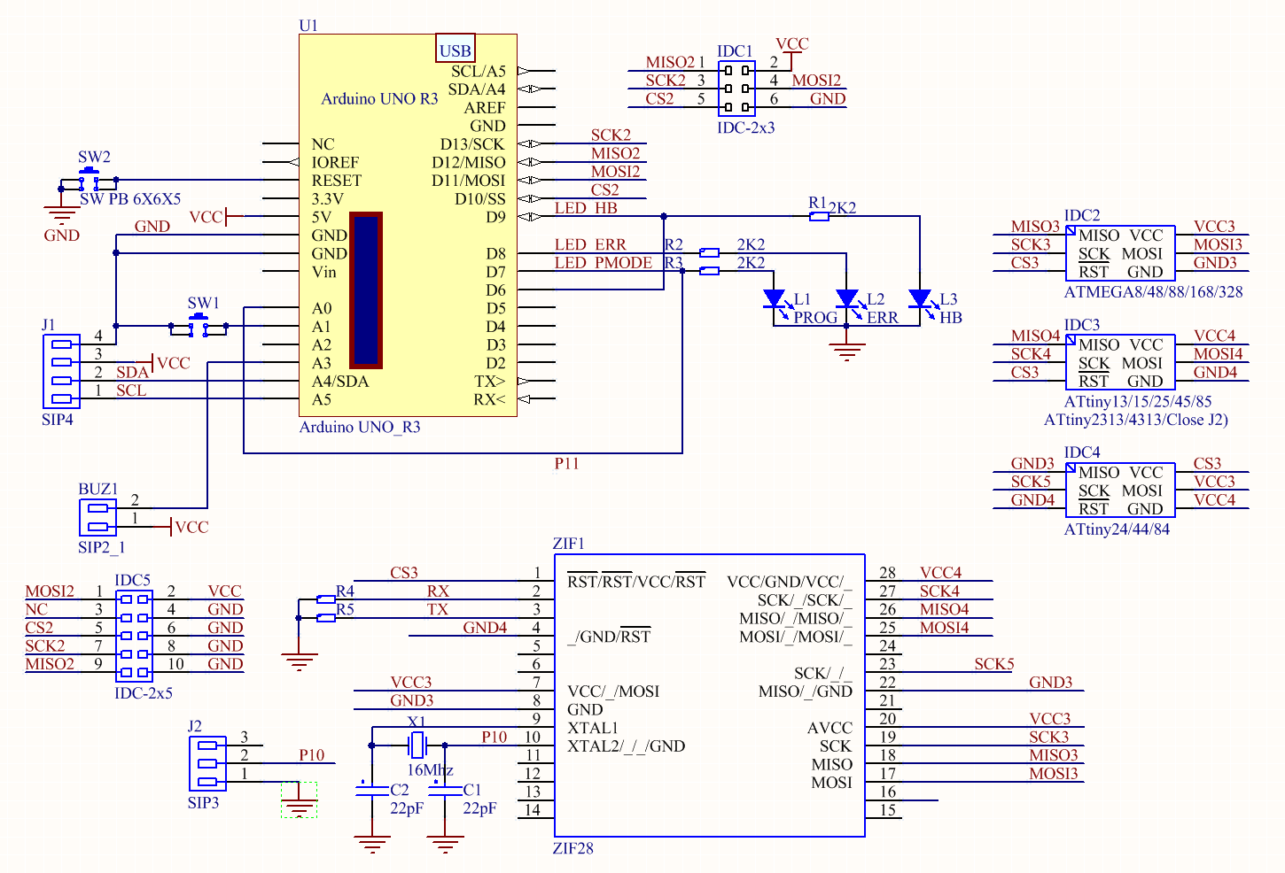Click the TX net label near R5
The height and width of the screenshot is (873, 1285).
(438, 609)
